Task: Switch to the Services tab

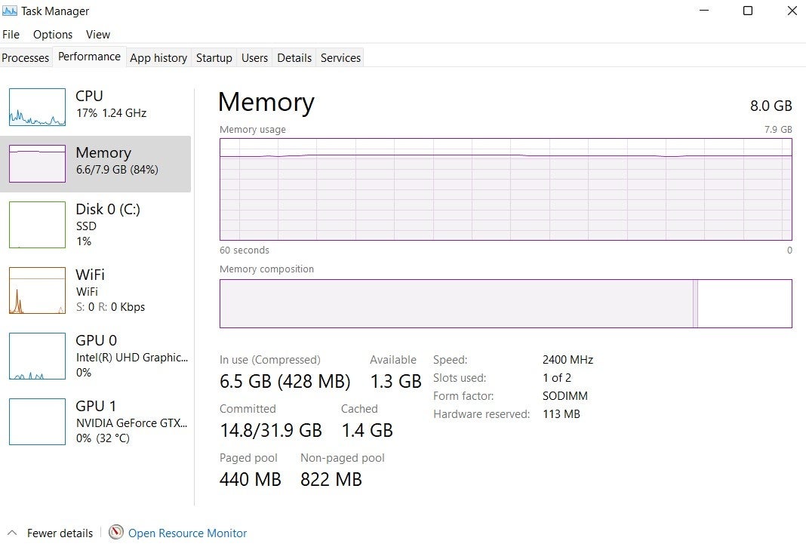Action: pos(340,58)
